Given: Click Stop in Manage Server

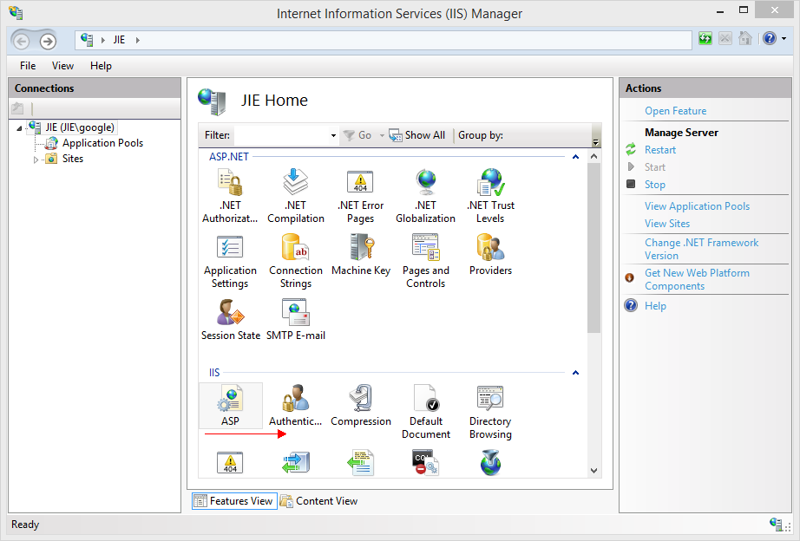Looking at the screenshot, I should click(x=654, y=185).
